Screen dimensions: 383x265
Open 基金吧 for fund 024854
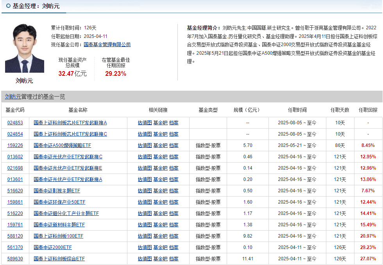coord(160,134)
